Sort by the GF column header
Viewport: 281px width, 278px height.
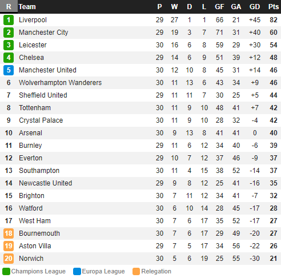pyautogui.click(x=219, y=7)
